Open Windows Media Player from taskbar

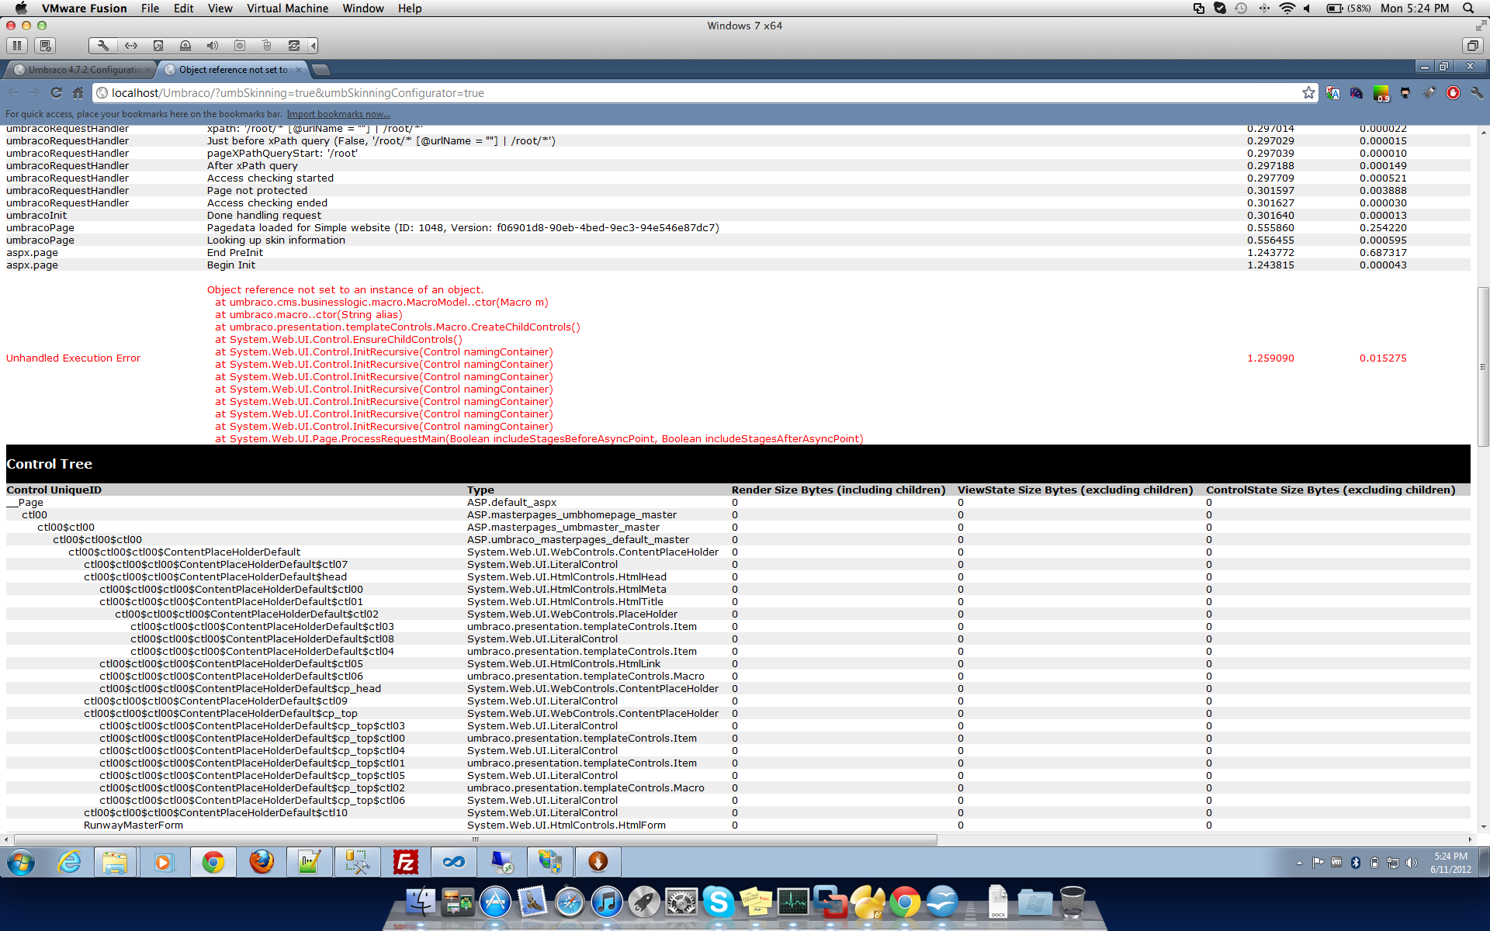click(x=164, y=862)
